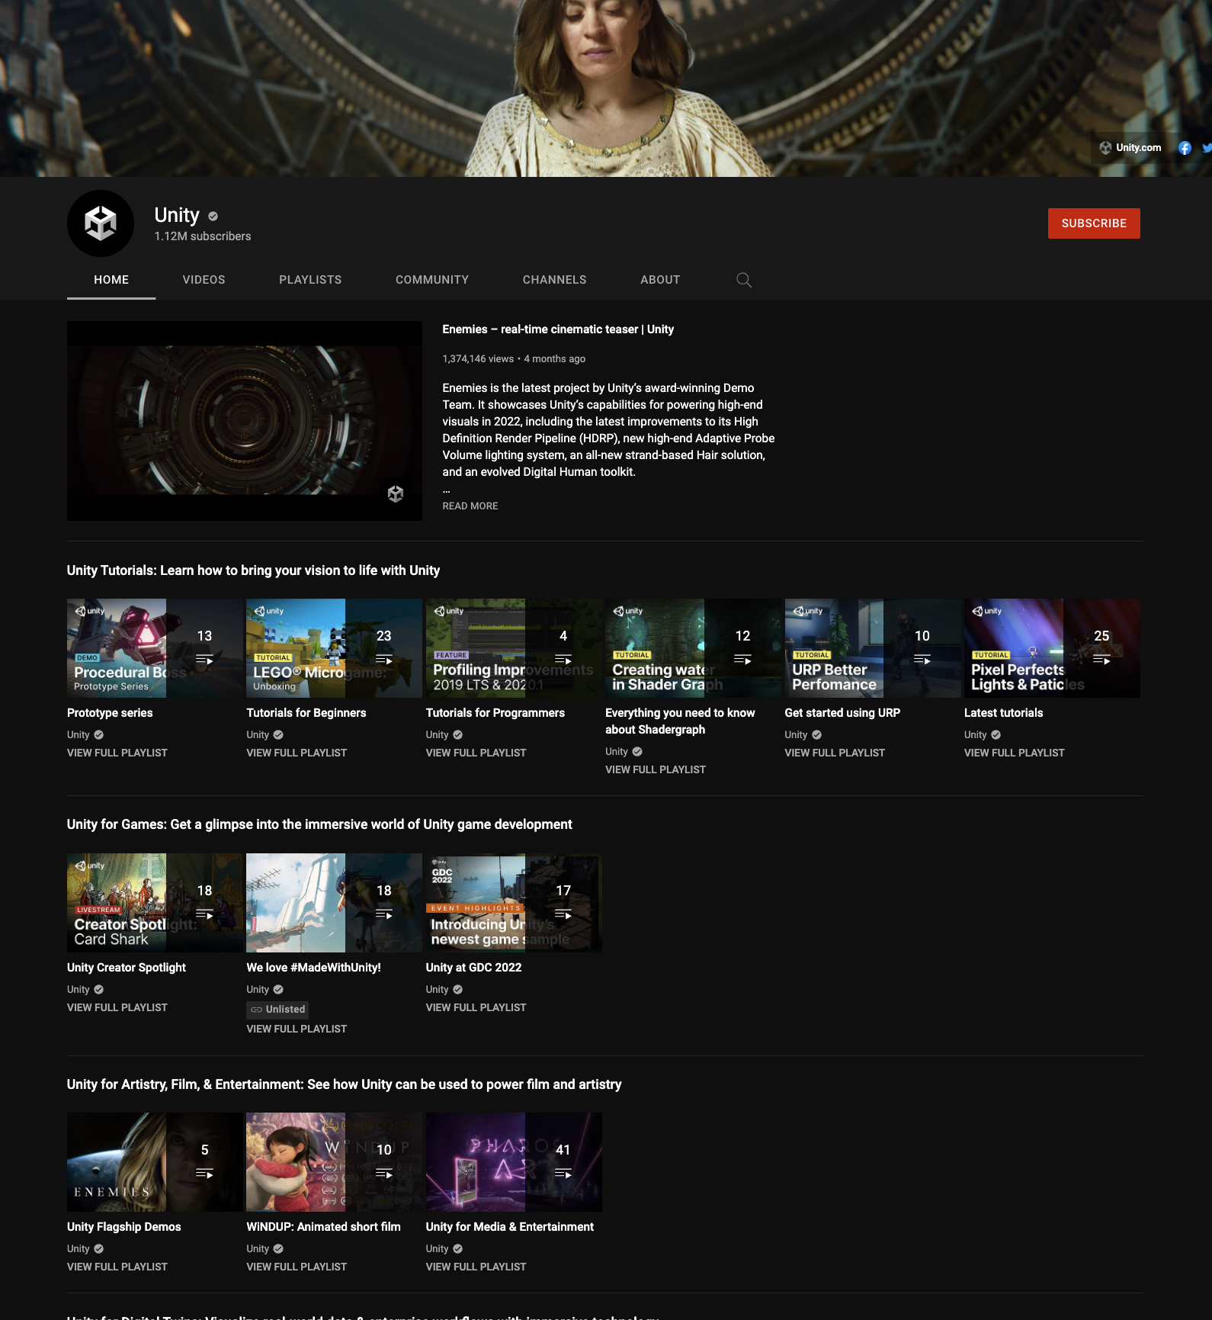This screenshot has height=1320, width=1212.
Task: View full playlist for Prototype series
Action: [117, 753]
